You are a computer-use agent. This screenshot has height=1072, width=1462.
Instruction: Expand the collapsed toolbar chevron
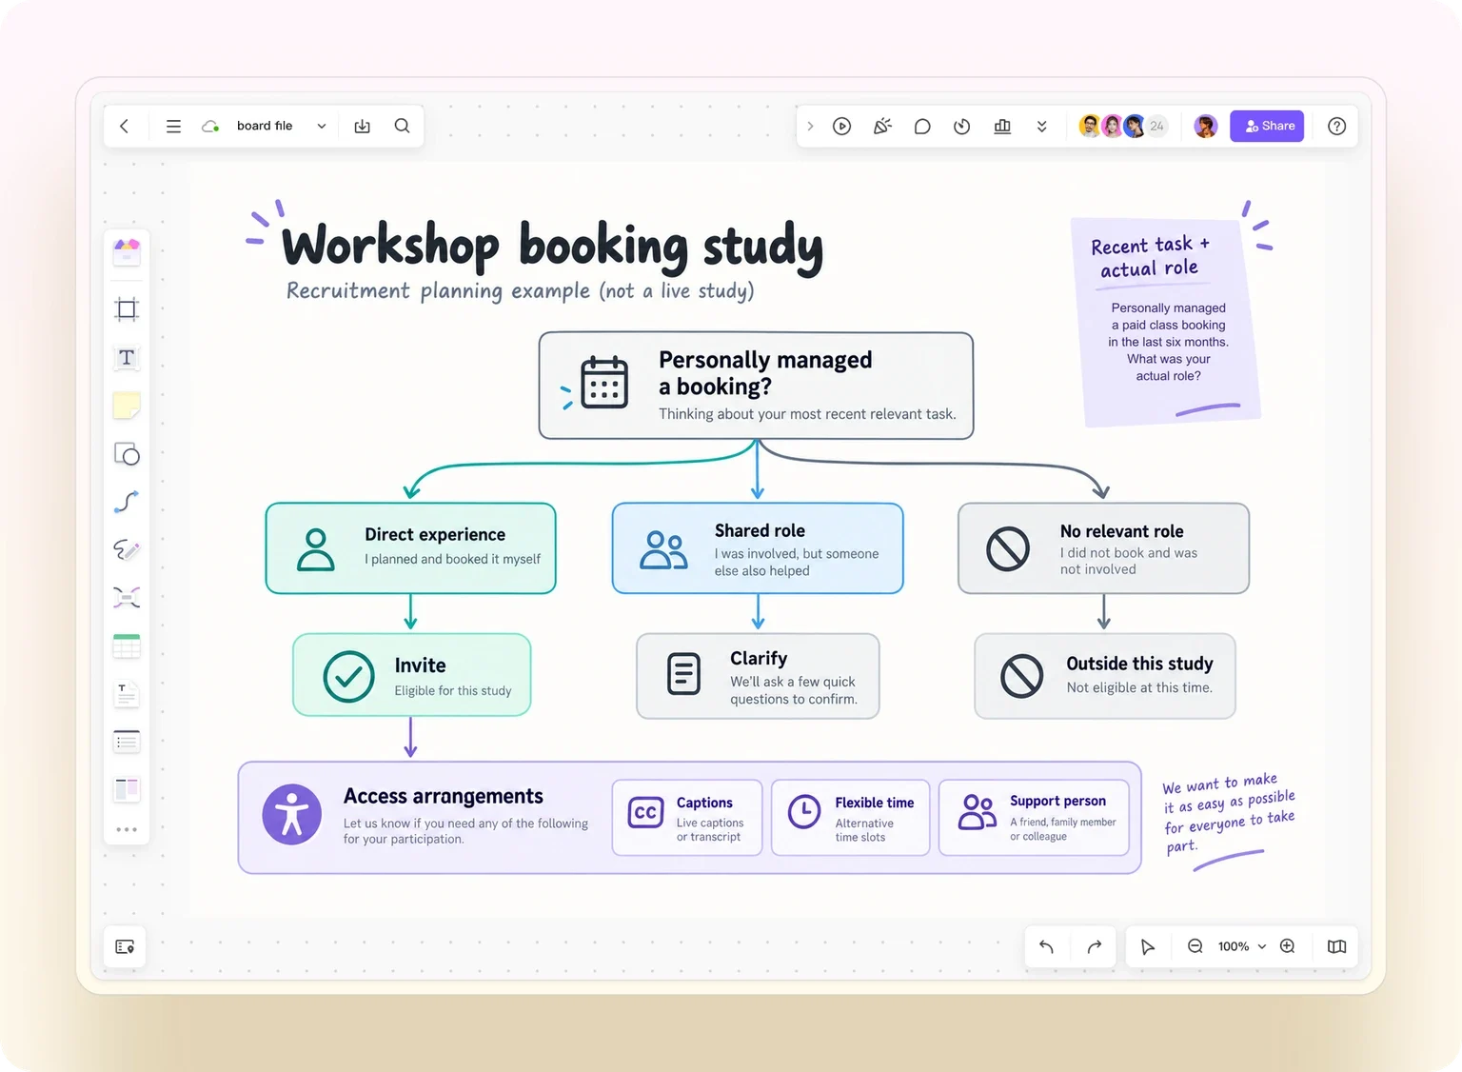[x=810, y=126]
